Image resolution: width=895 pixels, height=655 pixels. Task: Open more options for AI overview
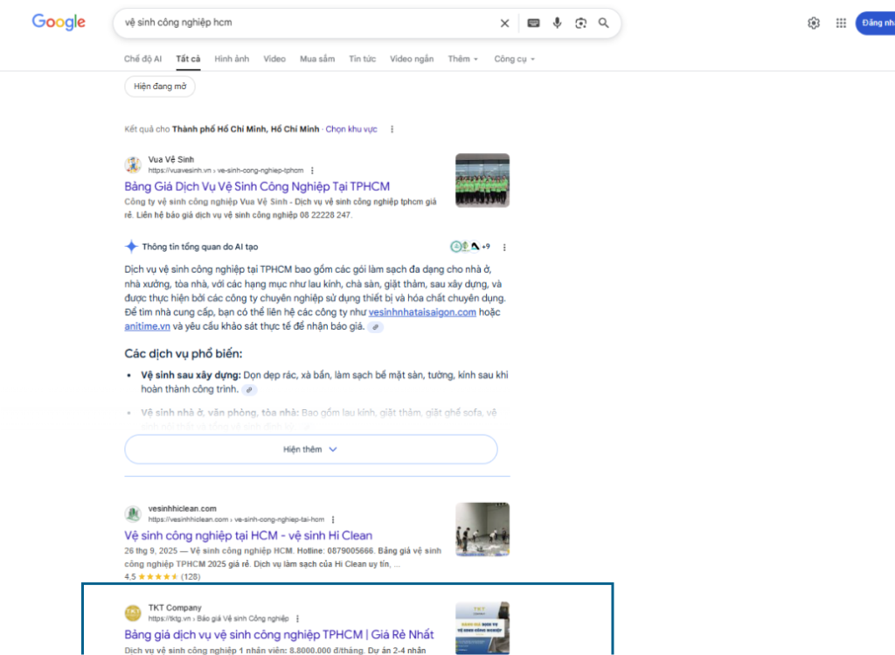tap(504, 247)
